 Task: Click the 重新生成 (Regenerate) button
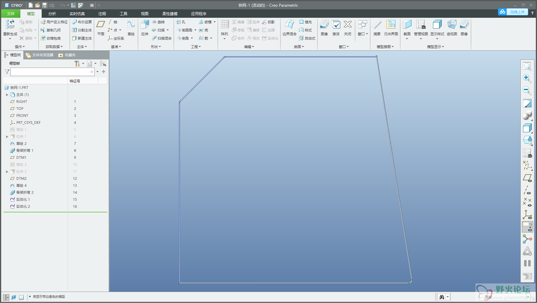click(x=10, y=29)
